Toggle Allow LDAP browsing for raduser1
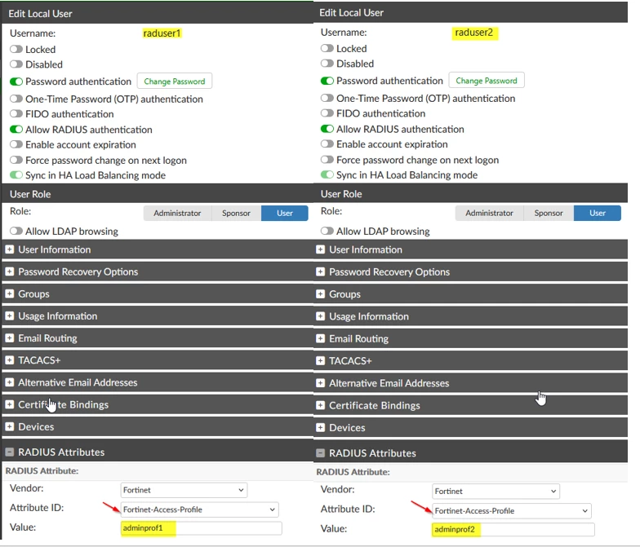The height and width of the screenshot is (547, 640). tap(16, 232)
